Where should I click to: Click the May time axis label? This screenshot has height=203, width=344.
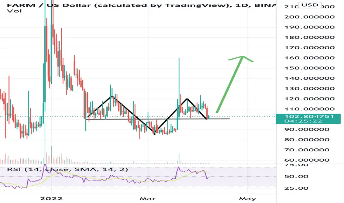(x=247, y=199)
